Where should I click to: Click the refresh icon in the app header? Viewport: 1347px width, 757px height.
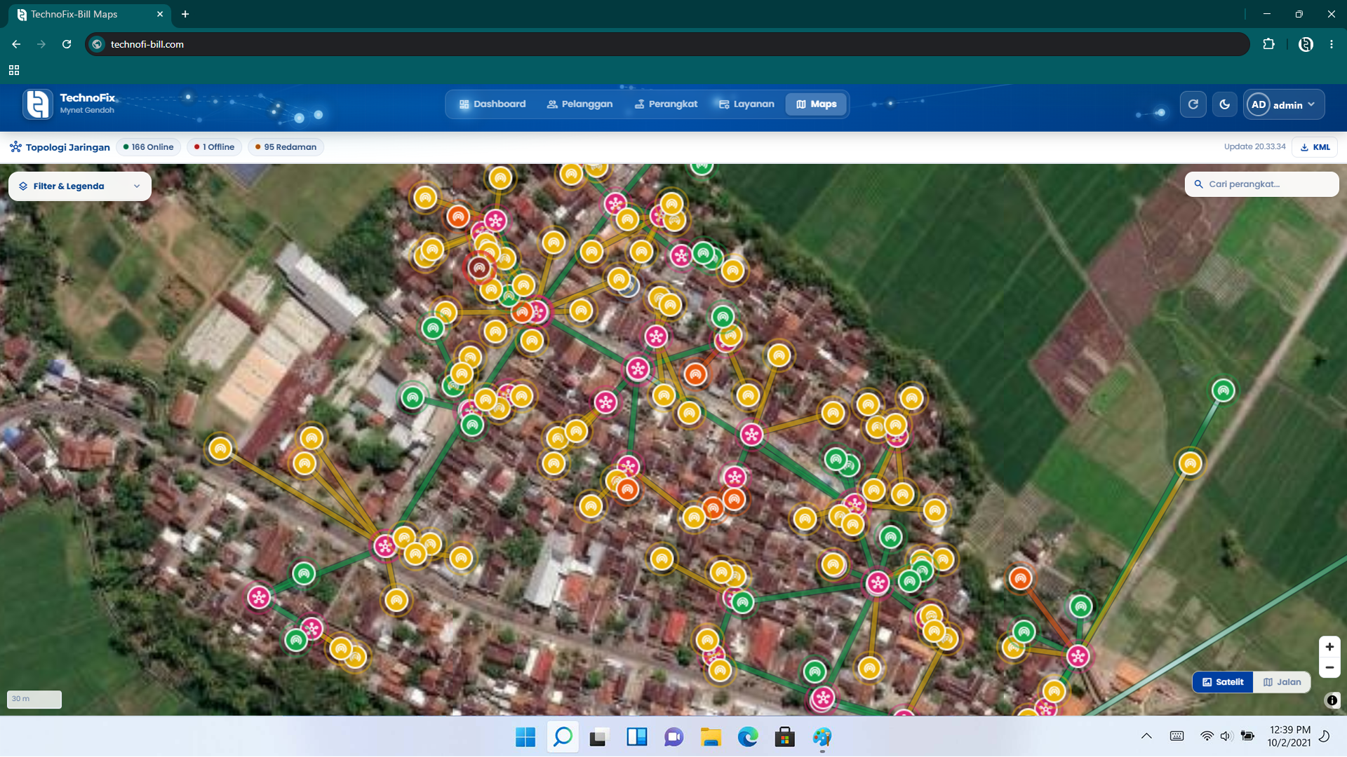[1193, 104]
